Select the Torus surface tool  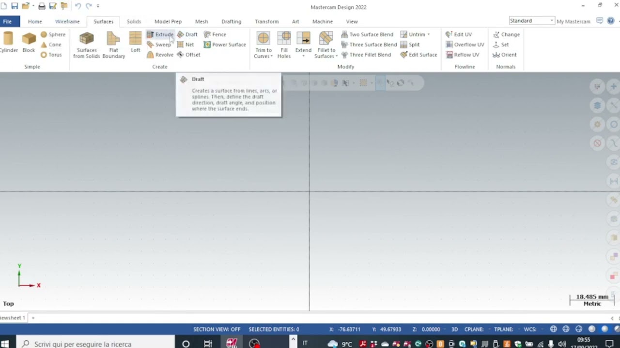click(x=51, y=55)
